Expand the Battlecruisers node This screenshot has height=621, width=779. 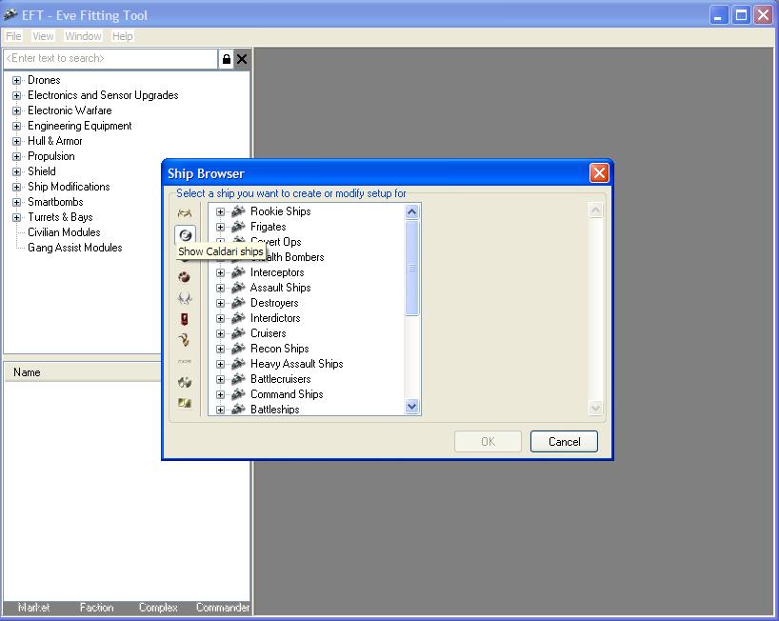(x=220, y=379)
